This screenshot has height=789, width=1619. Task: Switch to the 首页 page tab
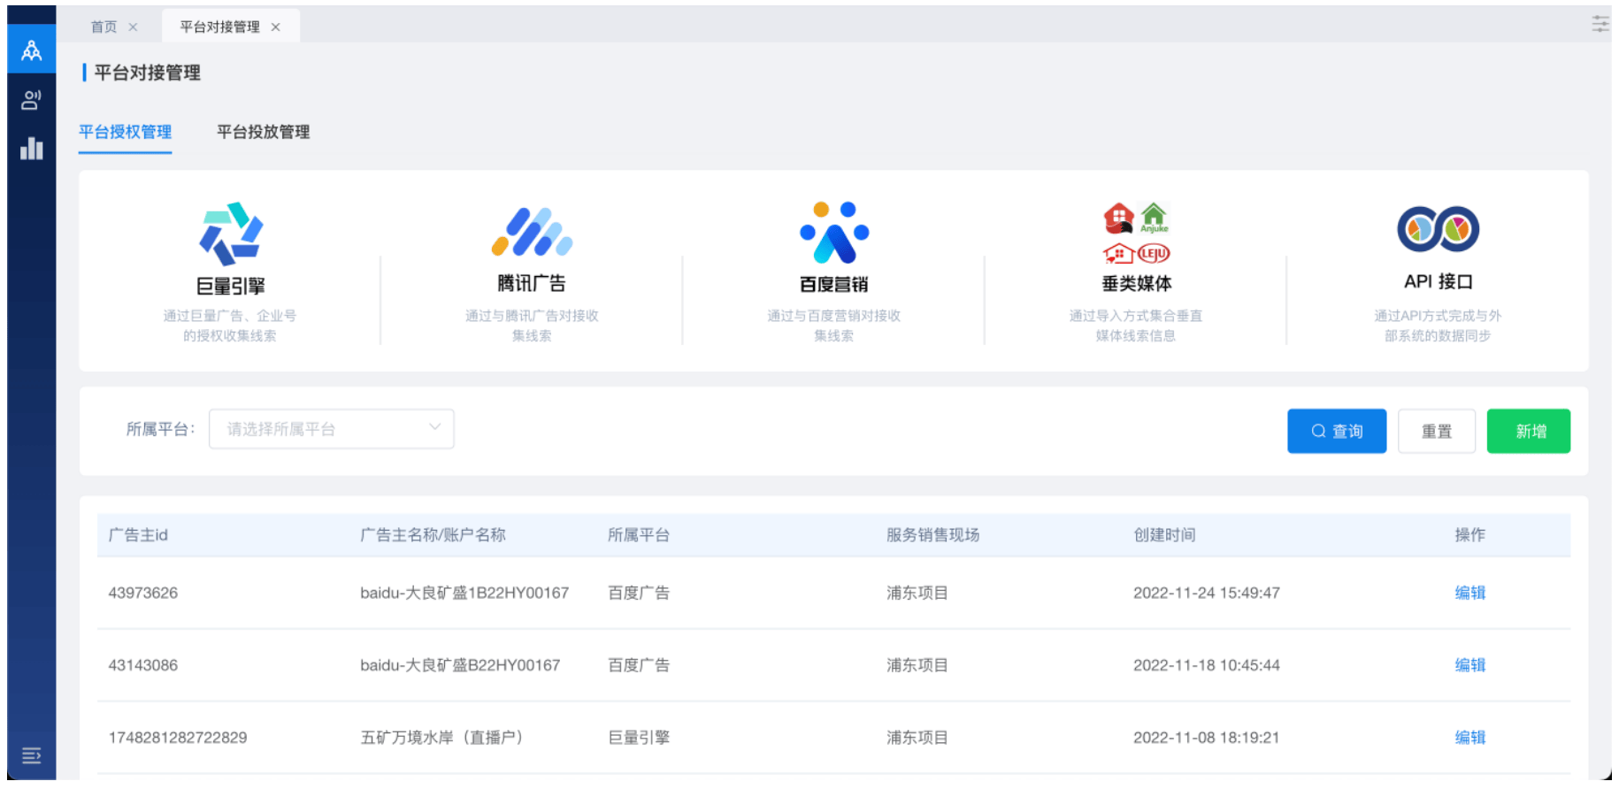[x=104, y=27]
